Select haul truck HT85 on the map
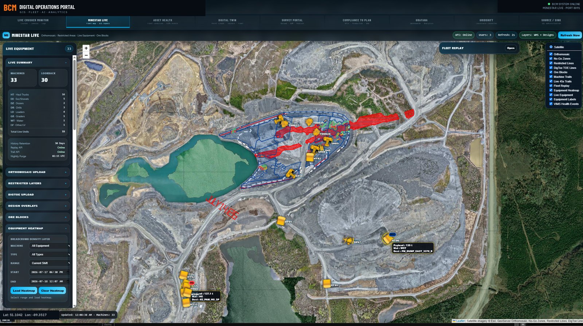 (327, 283)
